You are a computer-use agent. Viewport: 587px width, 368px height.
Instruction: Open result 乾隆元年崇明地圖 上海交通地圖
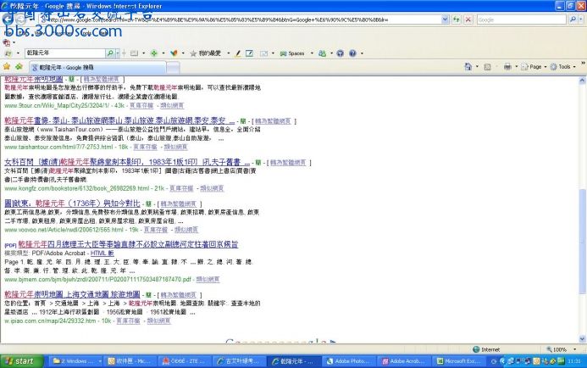pyautogui.click(x=72, y=294)
